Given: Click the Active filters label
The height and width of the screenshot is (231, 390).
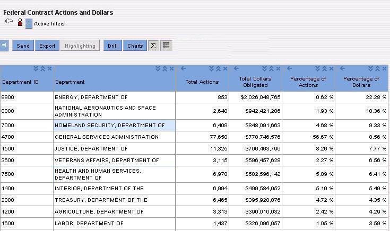Looking at the screenshot, I should pos(49,24).
